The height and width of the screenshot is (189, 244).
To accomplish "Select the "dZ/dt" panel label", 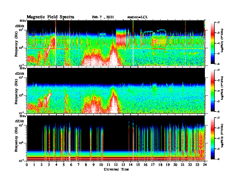I will pos(20,121).
